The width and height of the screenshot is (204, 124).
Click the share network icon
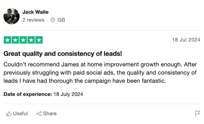39,113
